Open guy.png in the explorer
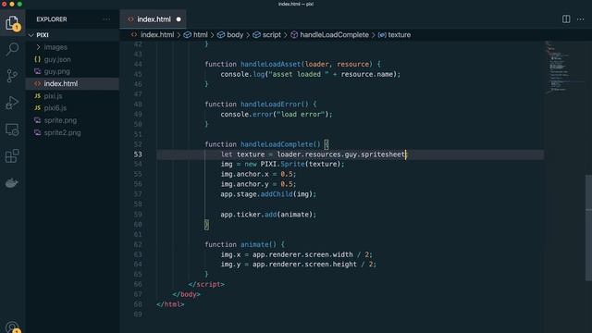Image resolution: width=592 pixels, height=333 pixels. [57, 71]
